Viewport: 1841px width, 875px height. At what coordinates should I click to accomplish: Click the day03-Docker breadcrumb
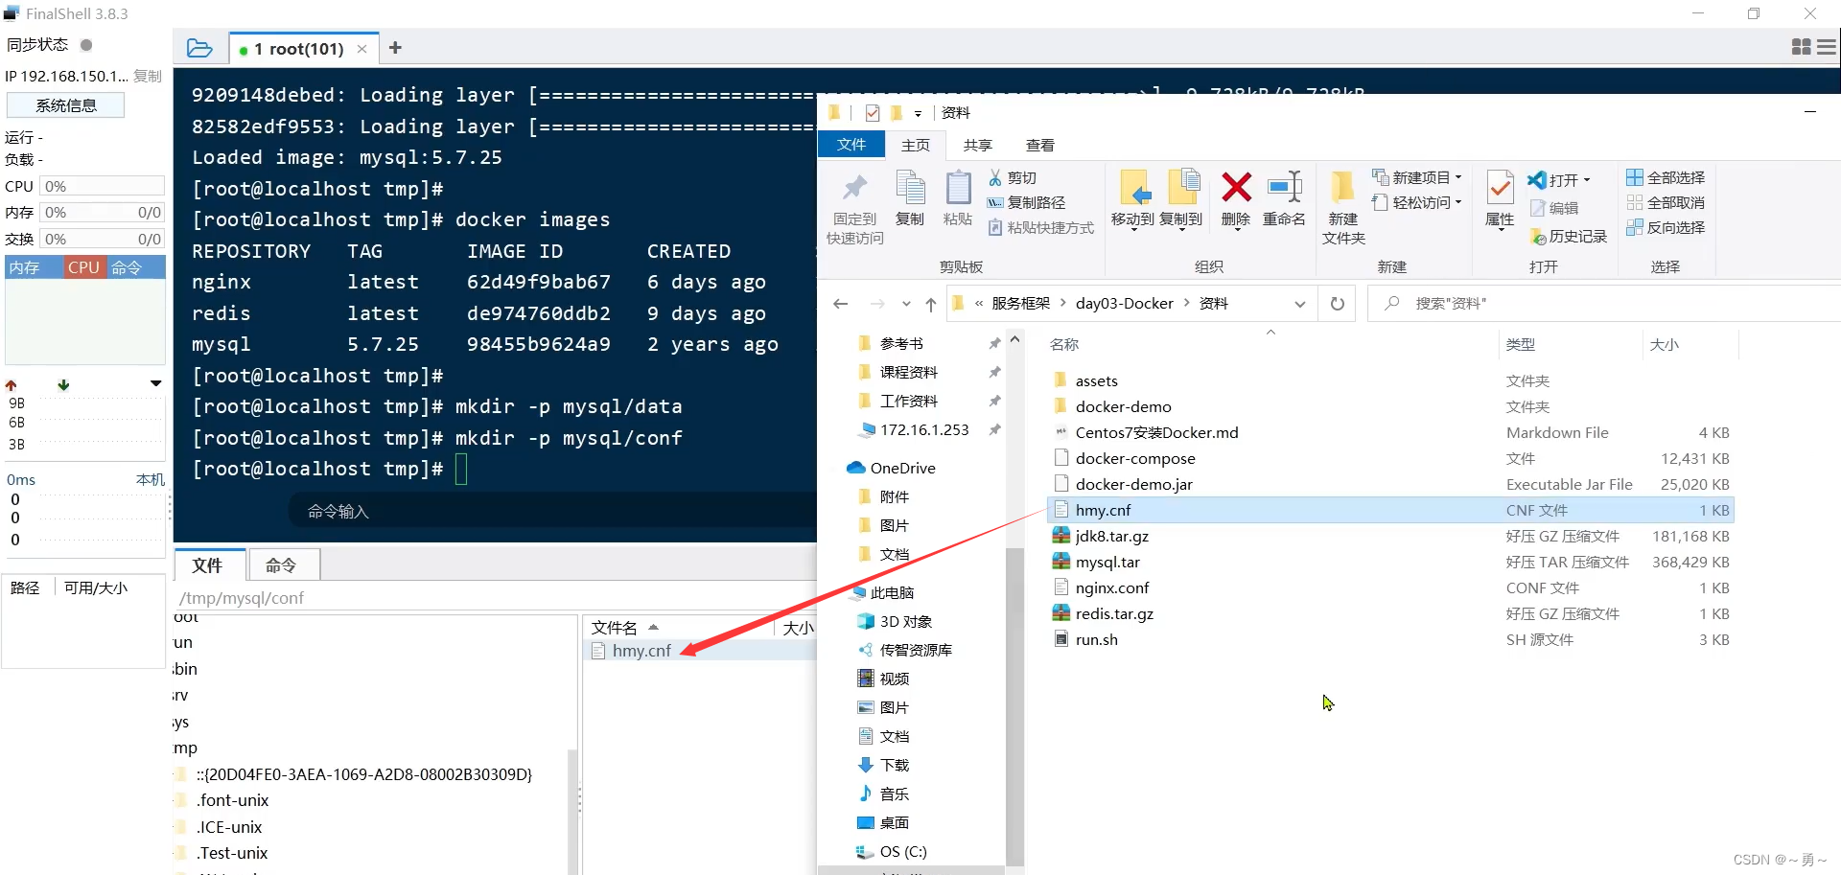(1124, 304)
